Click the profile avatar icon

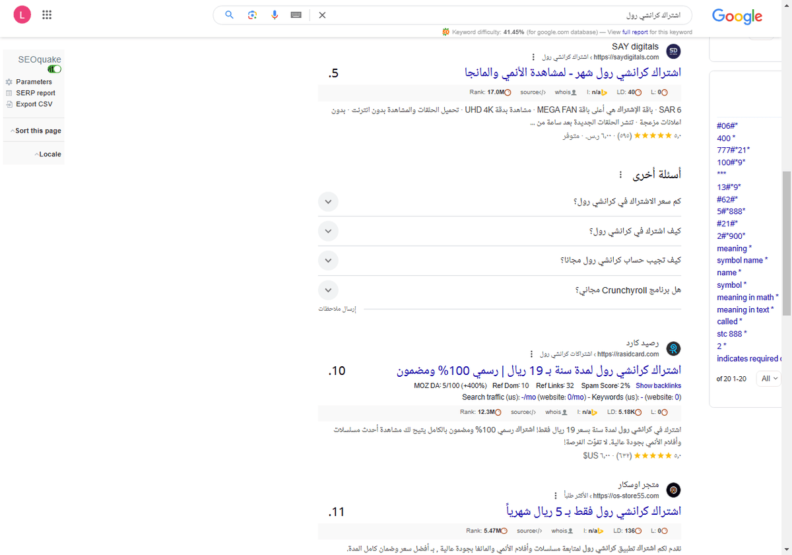pyautogui.click(x=22, y=15)
